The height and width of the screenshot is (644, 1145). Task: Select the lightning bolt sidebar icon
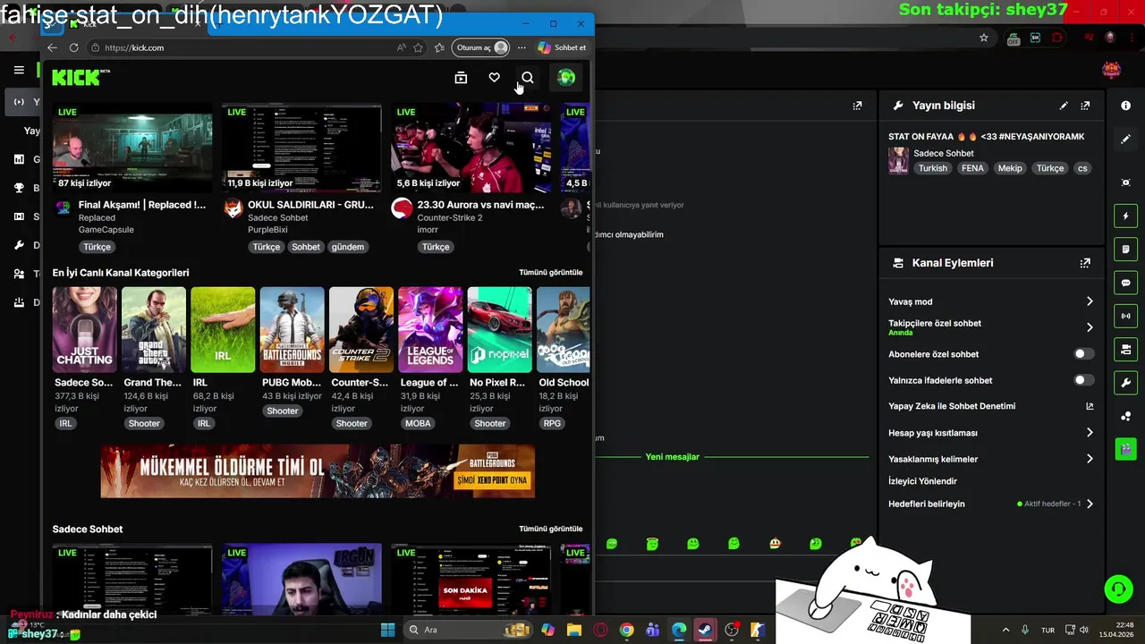click(1125, 216)
